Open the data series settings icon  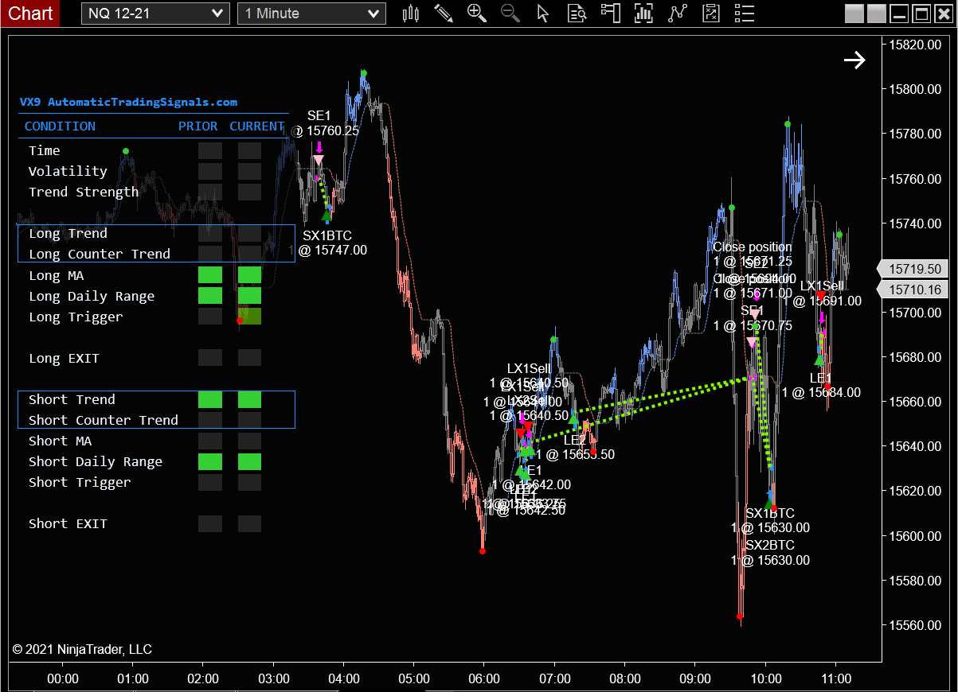577,14
